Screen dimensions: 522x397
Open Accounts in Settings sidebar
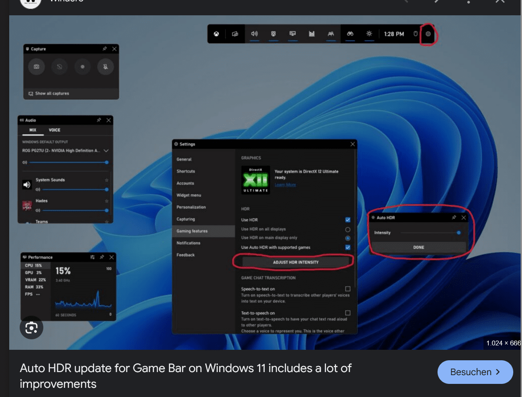[203, 183]
